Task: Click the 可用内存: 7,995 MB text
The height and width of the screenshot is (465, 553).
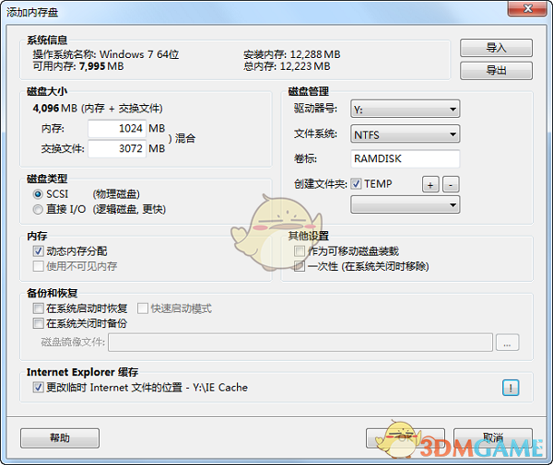Action: 78,66
